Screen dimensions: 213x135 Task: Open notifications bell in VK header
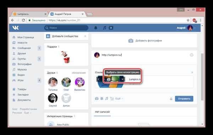pyautogui.click(x=95, y=28)
